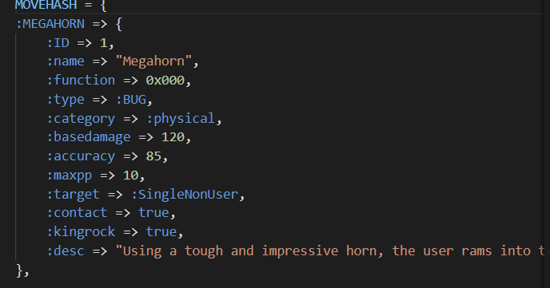Place cursor on the :MEGAHORN key
The image size is (550, 288).
50,24
